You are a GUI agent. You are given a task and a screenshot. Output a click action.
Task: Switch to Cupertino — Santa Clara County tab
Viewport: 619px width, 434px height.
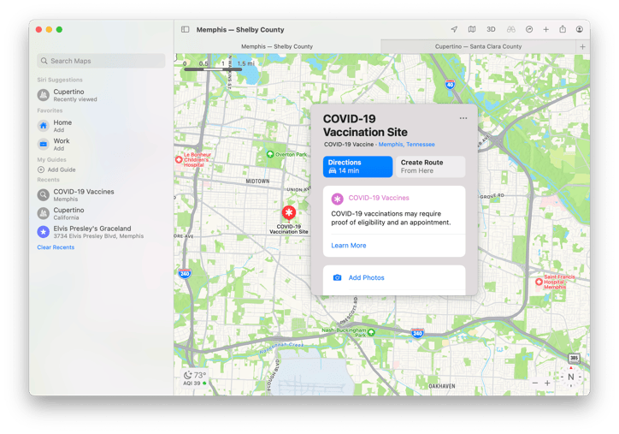(478, 46)
